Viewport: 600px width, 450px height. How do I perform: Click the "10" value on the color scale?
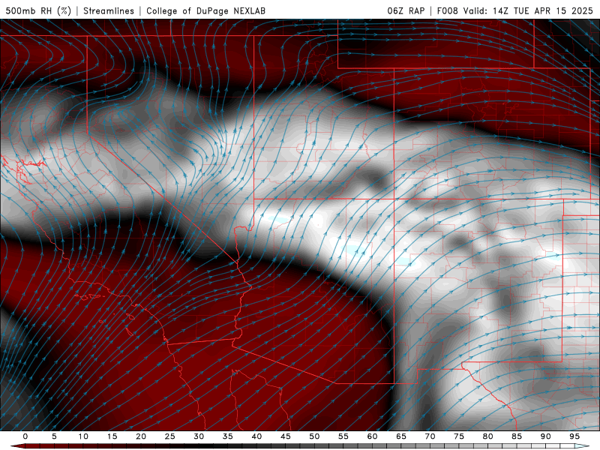click(83, 436)
